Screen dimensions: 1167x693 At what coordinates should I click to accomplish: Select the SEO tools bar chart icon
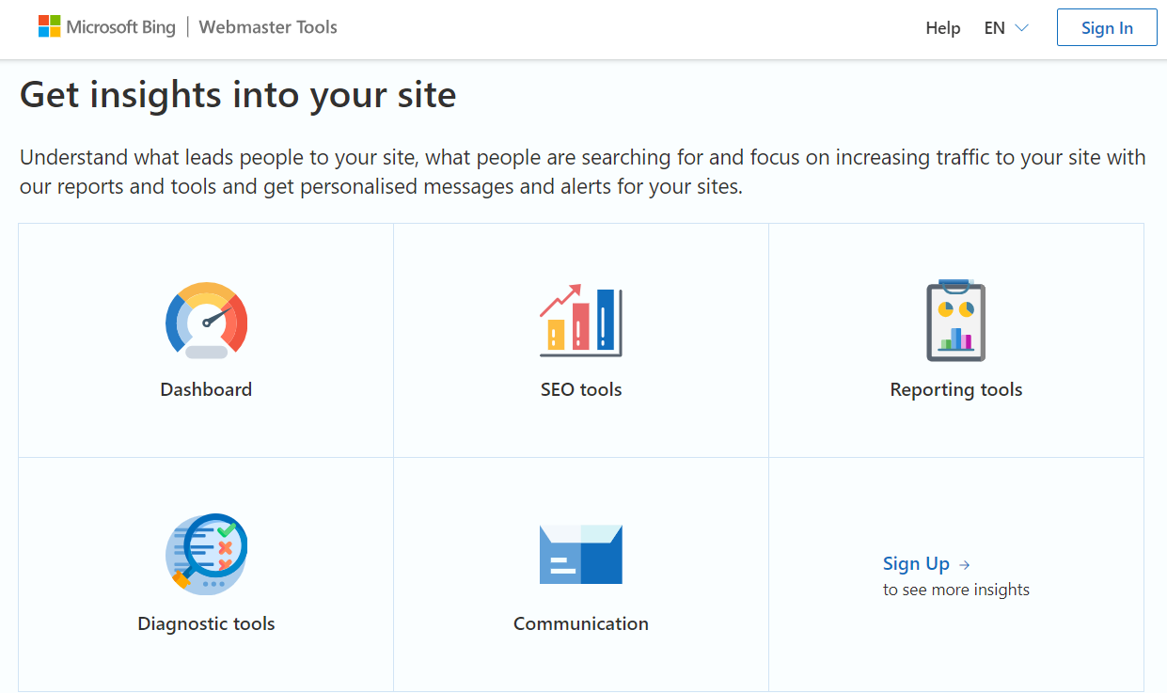[580, 321]
